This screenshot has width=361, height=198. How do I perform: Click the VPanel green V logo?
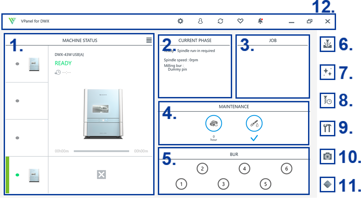[12, 21]
